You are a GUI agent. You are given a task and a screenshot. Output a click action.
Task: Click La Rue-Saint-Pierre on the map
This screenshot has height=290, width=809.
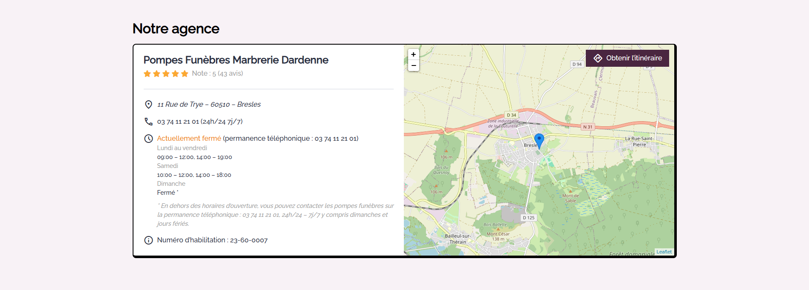(639, 142)
